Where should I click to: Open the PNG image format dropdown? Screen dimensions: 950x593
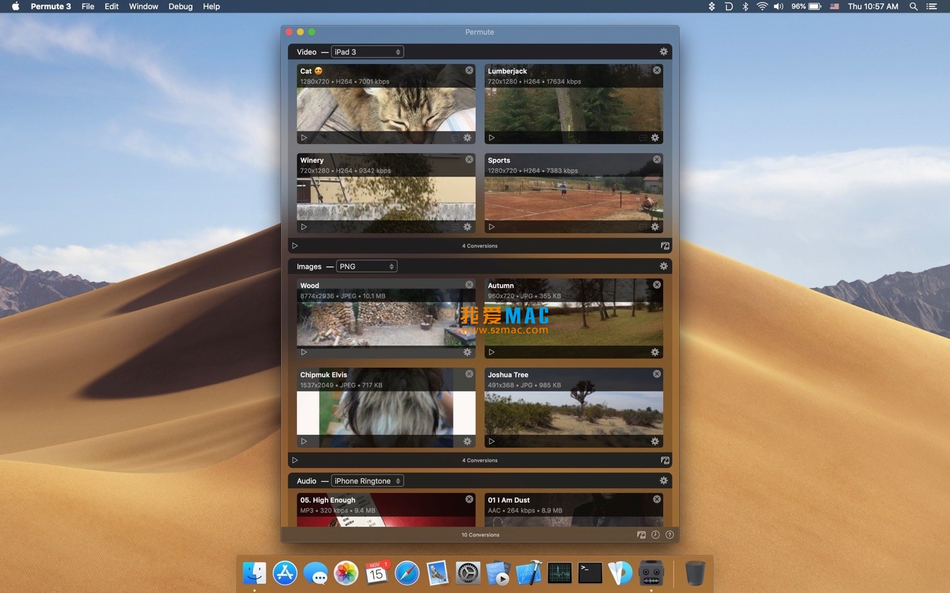(366, 266)
